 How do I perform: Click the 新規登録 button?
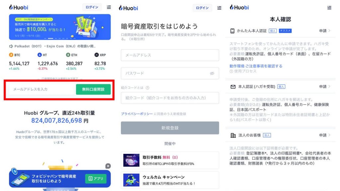tap(170, 128)
